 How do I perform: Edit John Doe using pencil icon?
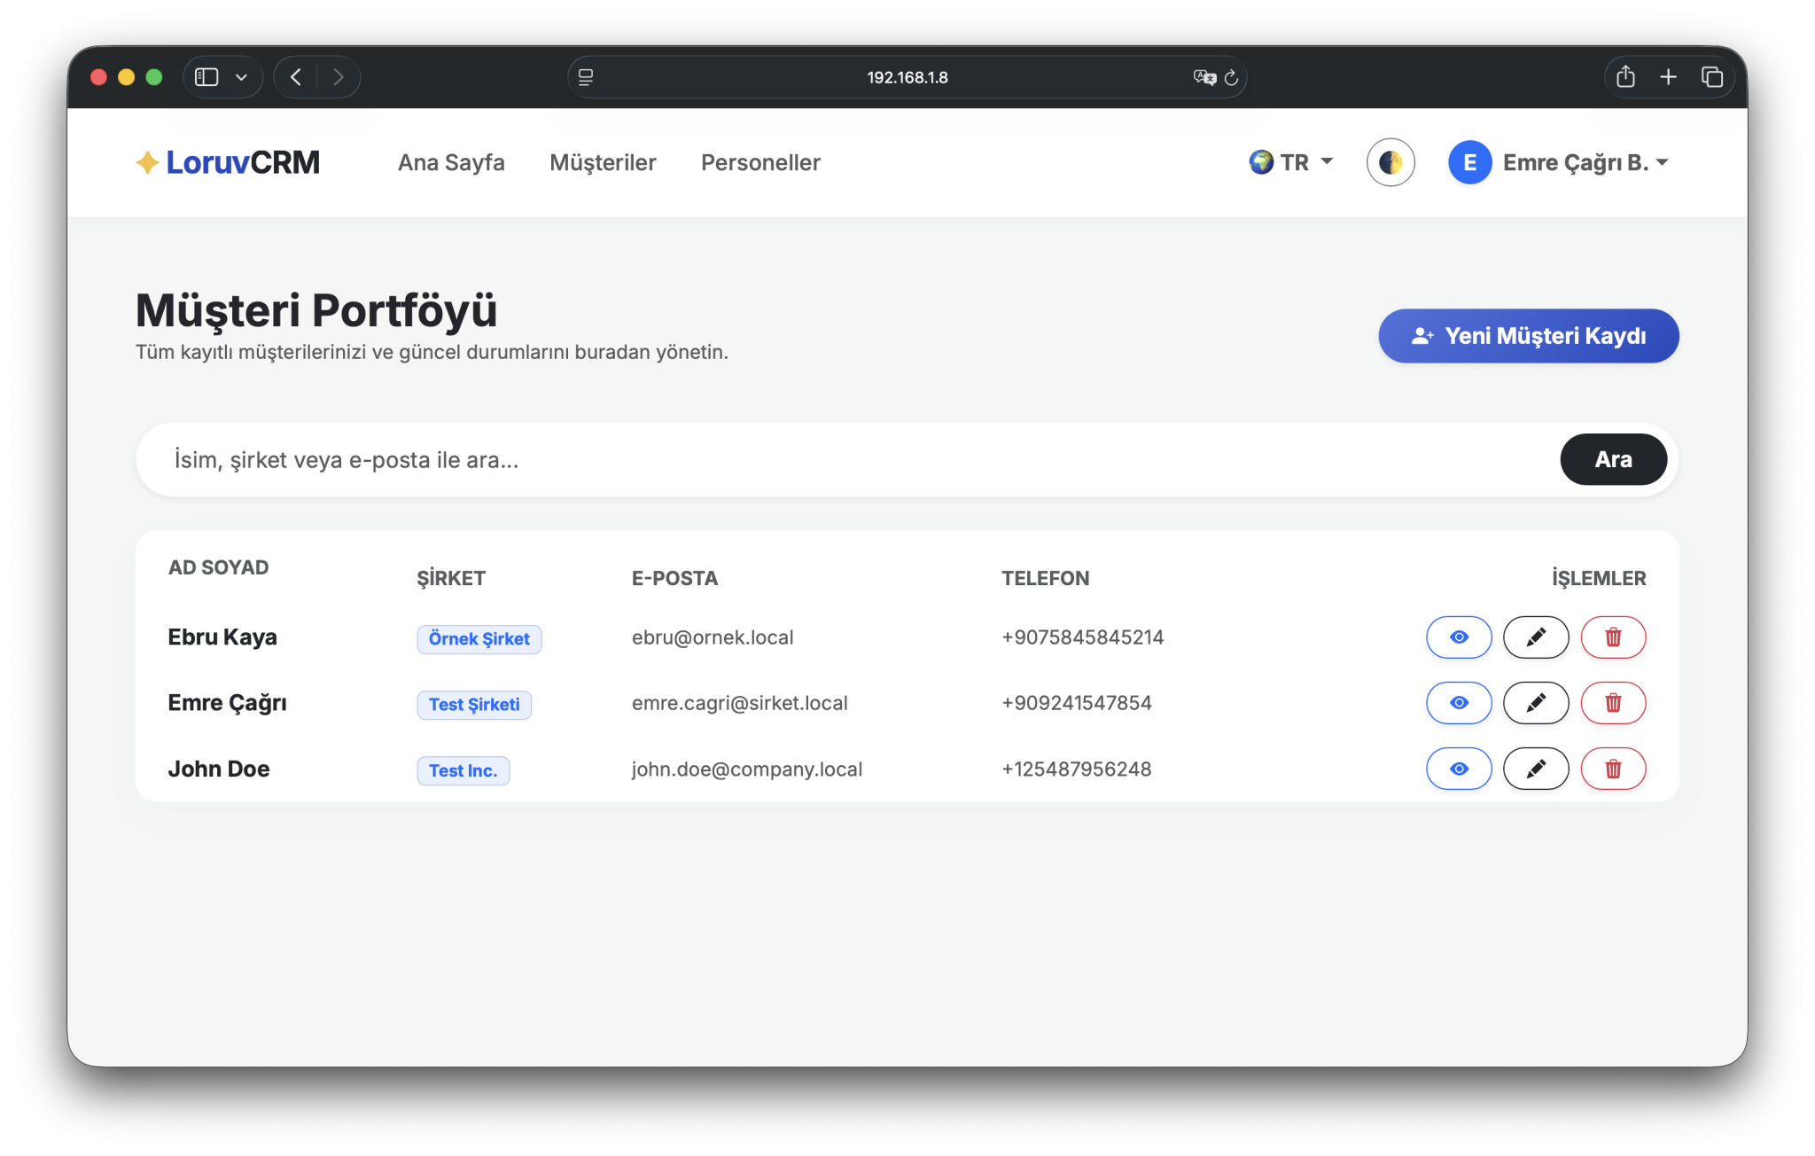pyautogui.click(x=1535, y=769)
